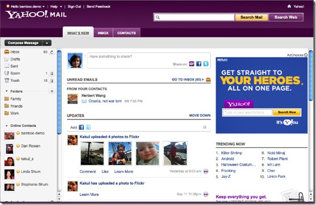Open Croatia, not war torn email
The height and width of the screenshot is (205, 316).
coord(105,101)
